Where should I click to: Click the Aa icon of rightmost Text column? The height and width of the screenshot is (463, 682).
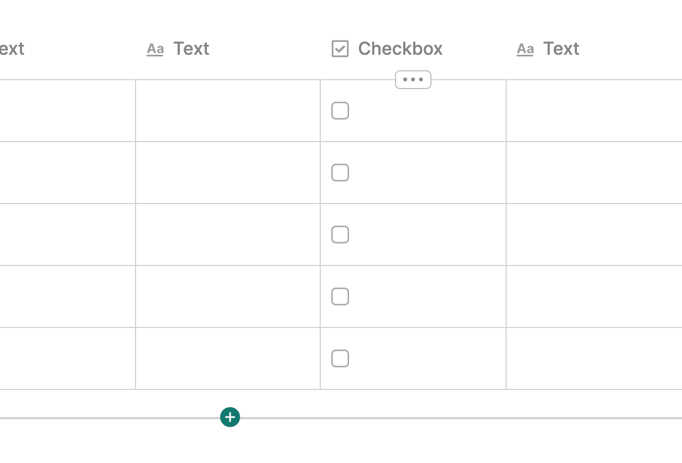[525, 49]
